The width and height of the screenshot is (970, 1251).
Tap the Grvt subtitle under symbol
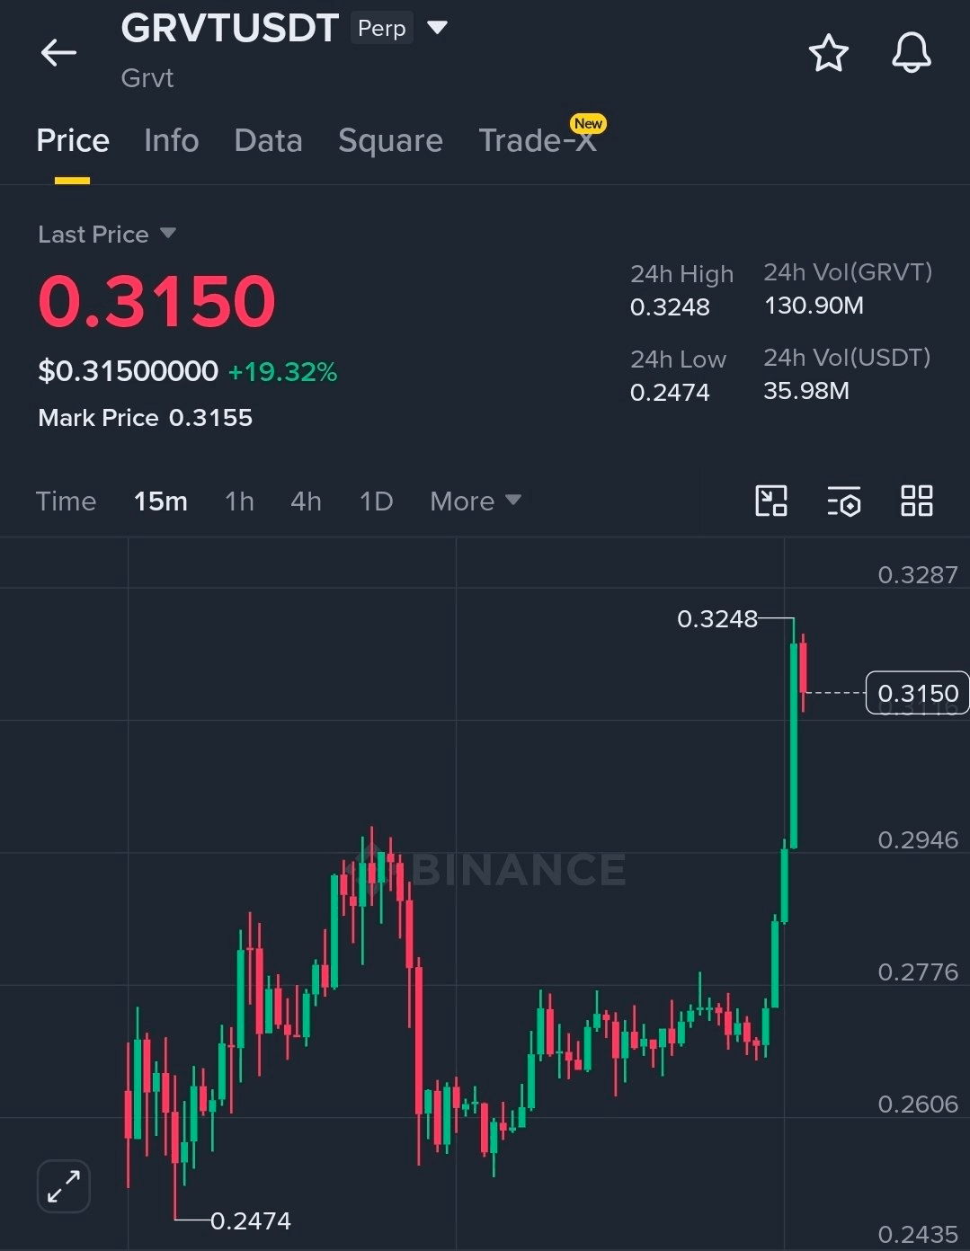(147, 78)
